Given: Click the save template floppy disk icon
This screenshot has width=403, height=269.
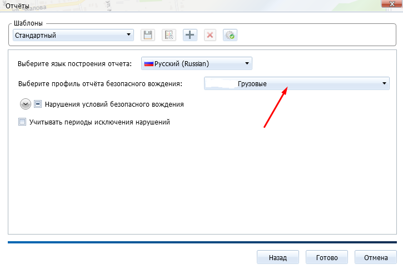Looking at the screenshot, I should click(x=148, y=35).
